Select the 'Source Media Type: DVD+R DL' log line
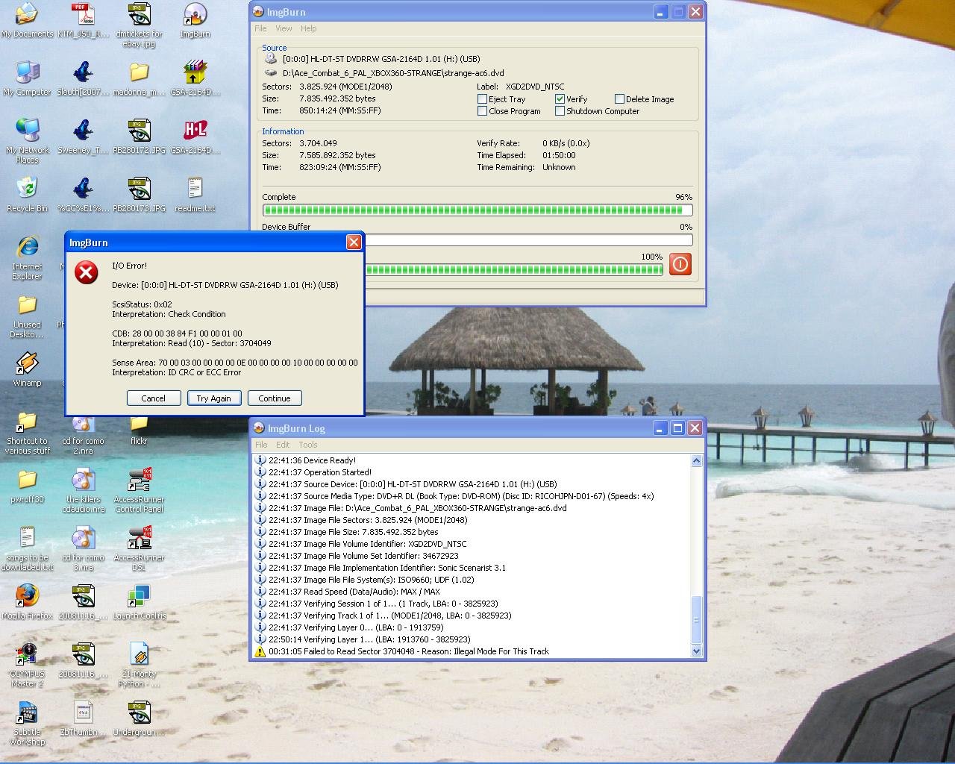This screenshot has width=955, height=764. [461, 496]
